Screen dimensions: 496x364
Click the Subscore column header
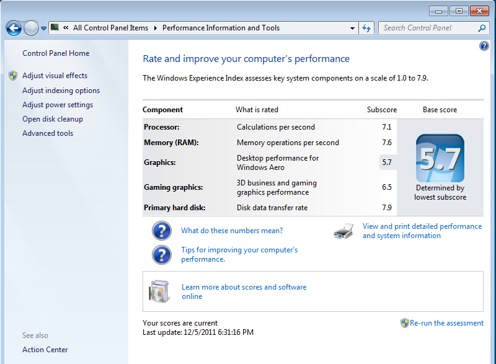382,110
